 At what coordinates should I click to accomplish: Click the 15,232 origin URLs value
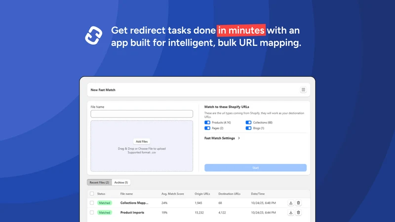199,213
